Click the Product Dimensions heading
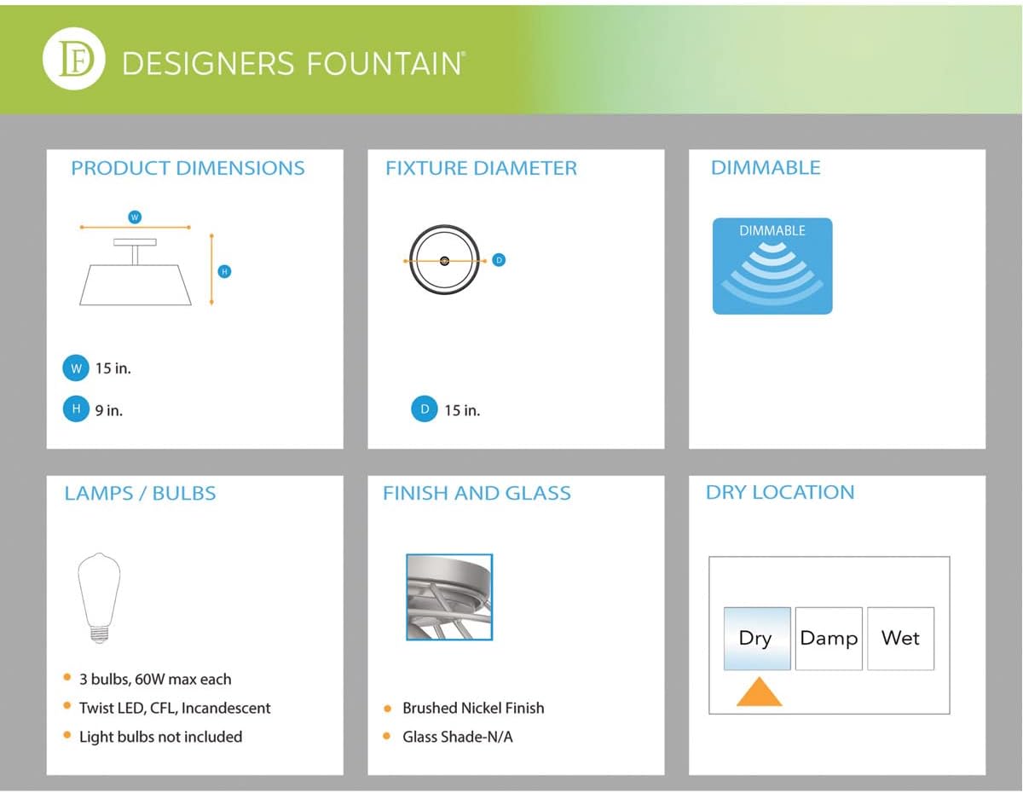This screenshot has width=1023, height=793. coord(188,168)
